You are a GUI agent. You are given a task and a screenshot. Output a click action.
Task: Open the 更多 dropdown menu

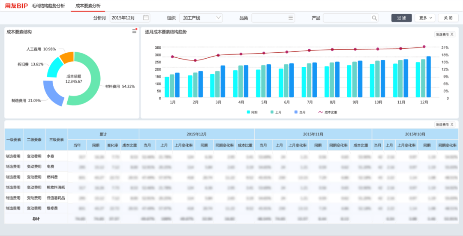coord(424,18)
